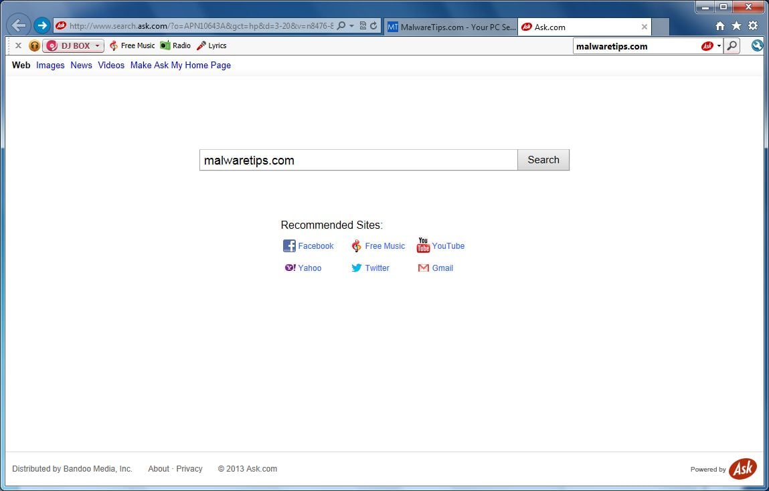Open Free Music recommended site link
Screen dimensions: 769x491
385,246
